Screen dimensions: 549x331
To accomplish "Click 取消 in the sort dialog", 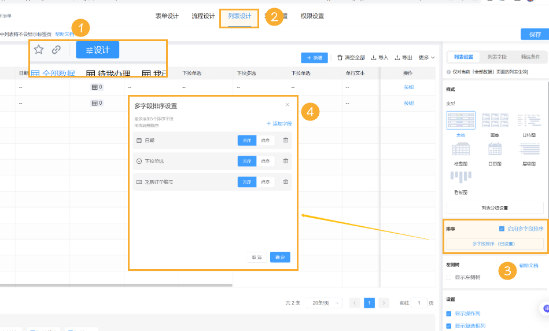I will tap(257, 257).
